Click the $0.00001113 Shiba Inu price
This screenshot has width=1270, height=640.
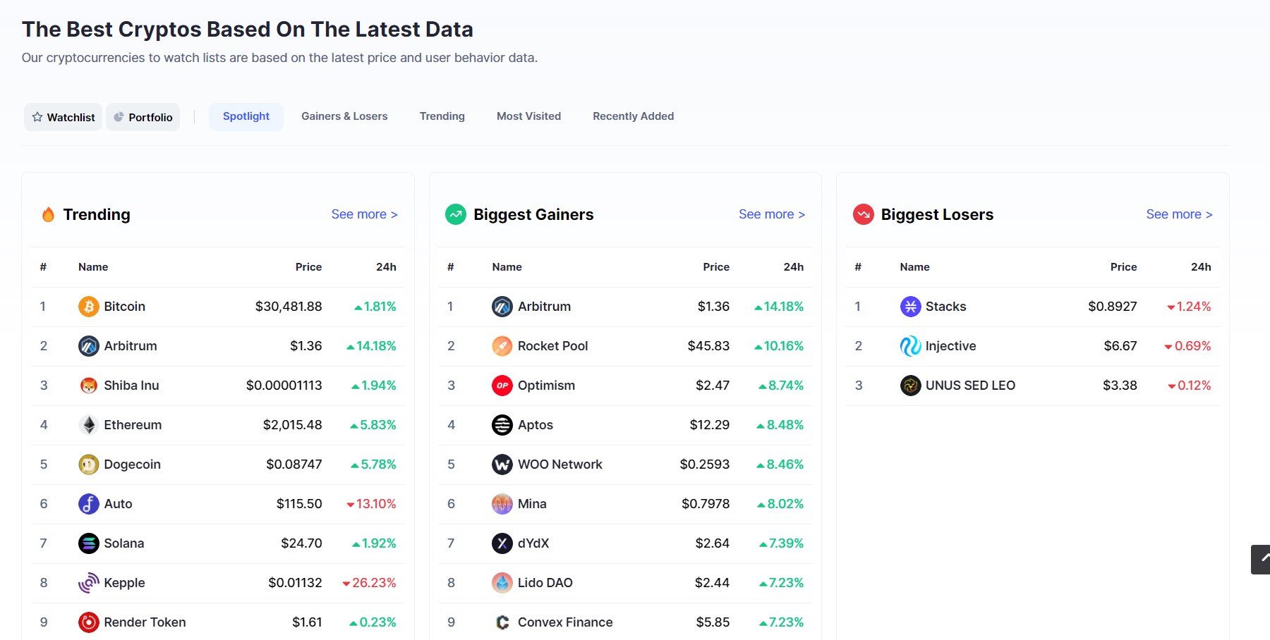(284, 386)
